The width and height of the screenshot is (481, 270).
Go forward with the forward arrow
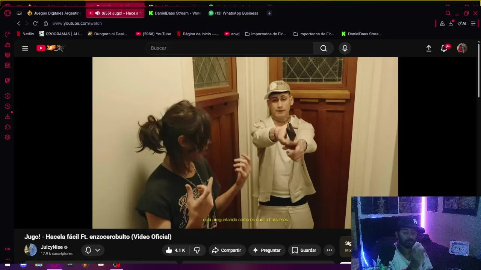[x=27, y=23]
